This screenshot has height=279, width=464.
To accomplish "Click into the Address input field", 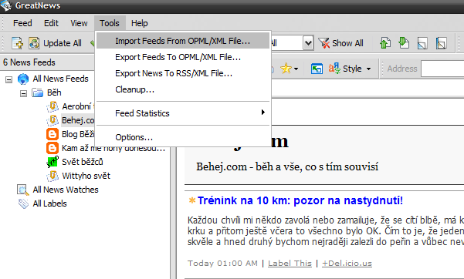I will (442, 69).
